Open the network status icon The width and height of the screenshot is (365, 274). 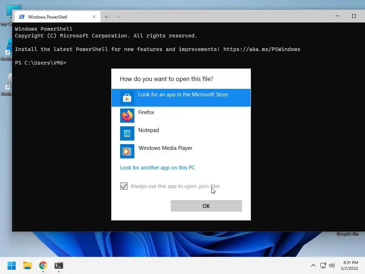coord(323,265)
